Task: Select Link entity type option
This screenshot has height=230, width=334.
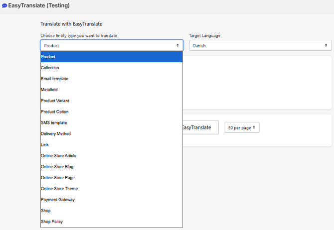Action: [x=45, y=144]
